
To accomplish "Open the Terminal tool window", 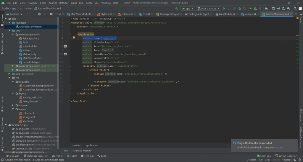I will tap(87, 156).
